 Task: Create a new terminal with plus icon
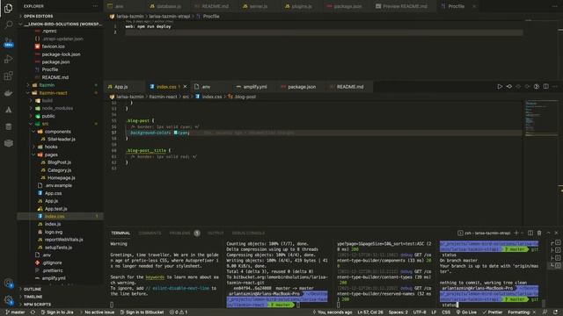(x=516, y=233)
